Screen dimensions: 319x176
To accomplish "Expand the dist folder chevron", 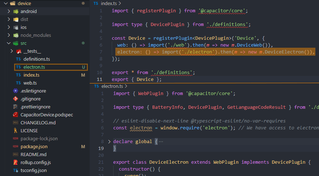I will coord(9,19).
